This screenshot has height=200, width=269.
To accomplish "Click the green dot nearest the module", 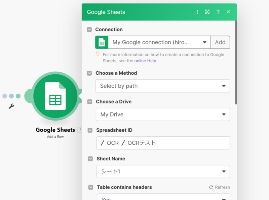I will (18, 96).
